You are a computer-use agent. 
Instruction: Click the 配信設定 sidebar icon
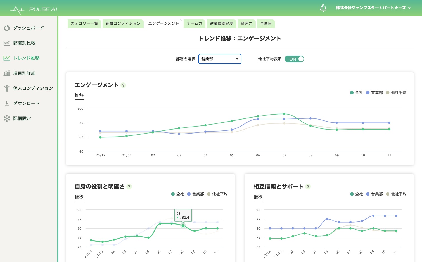pyautogui.click(x=7, y=118)
